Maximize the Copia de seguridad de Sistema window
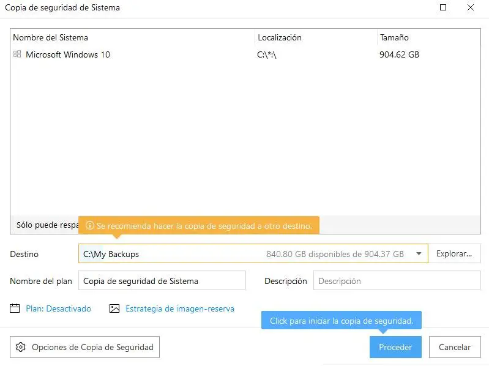The height and width of the screenshot is (366, 489). tap(443, 8)
